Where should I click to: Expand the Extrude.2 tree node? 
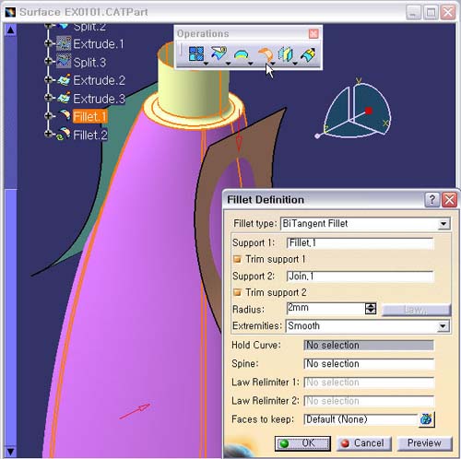click(48, 79)
